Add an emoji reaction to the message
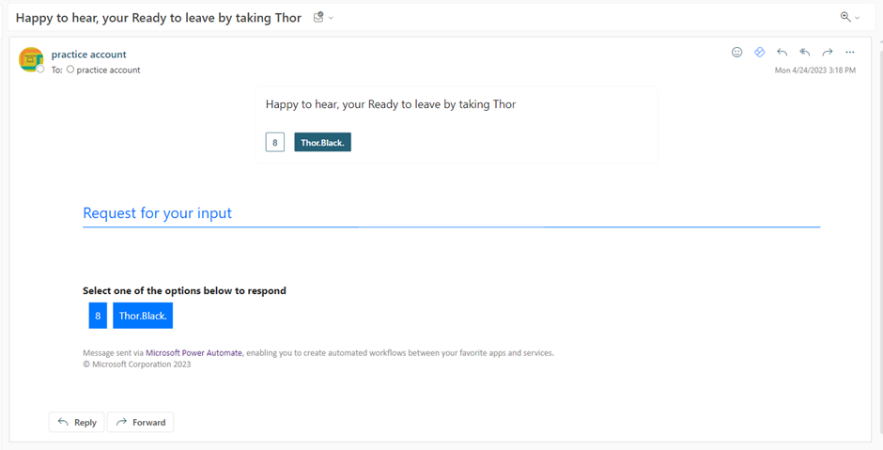Screen dimensions: 883x450 (736, 53)
